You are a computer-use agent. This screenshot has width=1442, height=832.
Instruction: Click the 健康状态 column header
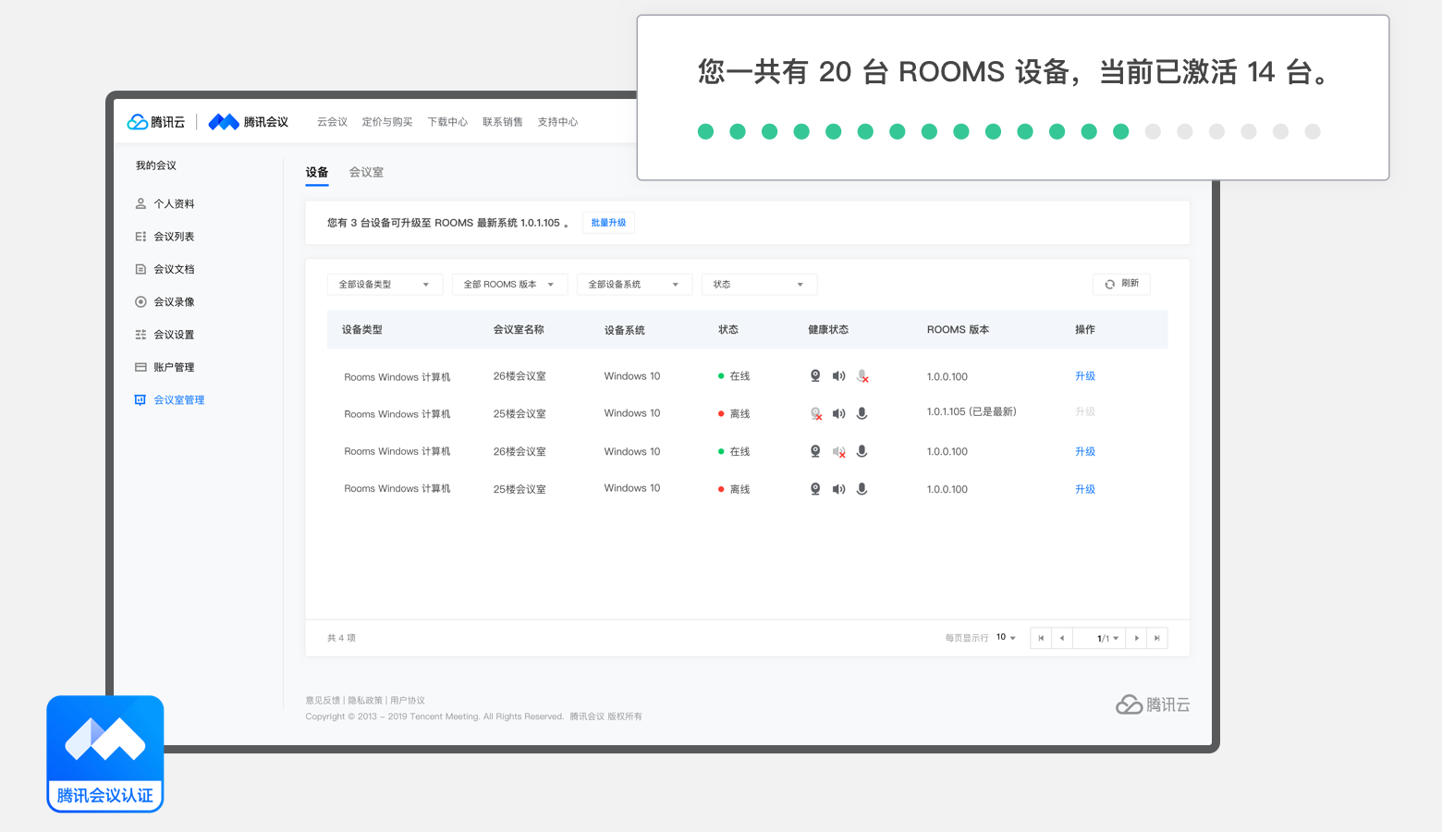click(x=828, y=330)
